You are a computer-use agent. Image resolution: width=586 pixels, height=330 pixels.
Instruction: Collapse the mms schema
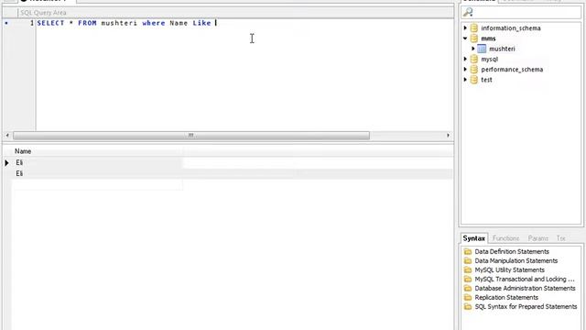click(x=465, y=38)
